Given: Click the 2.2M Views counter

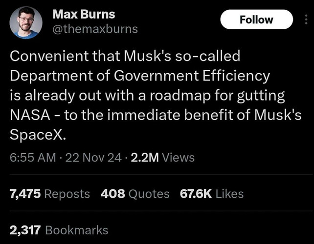Looking at the screenshot, I should point(163,158).
